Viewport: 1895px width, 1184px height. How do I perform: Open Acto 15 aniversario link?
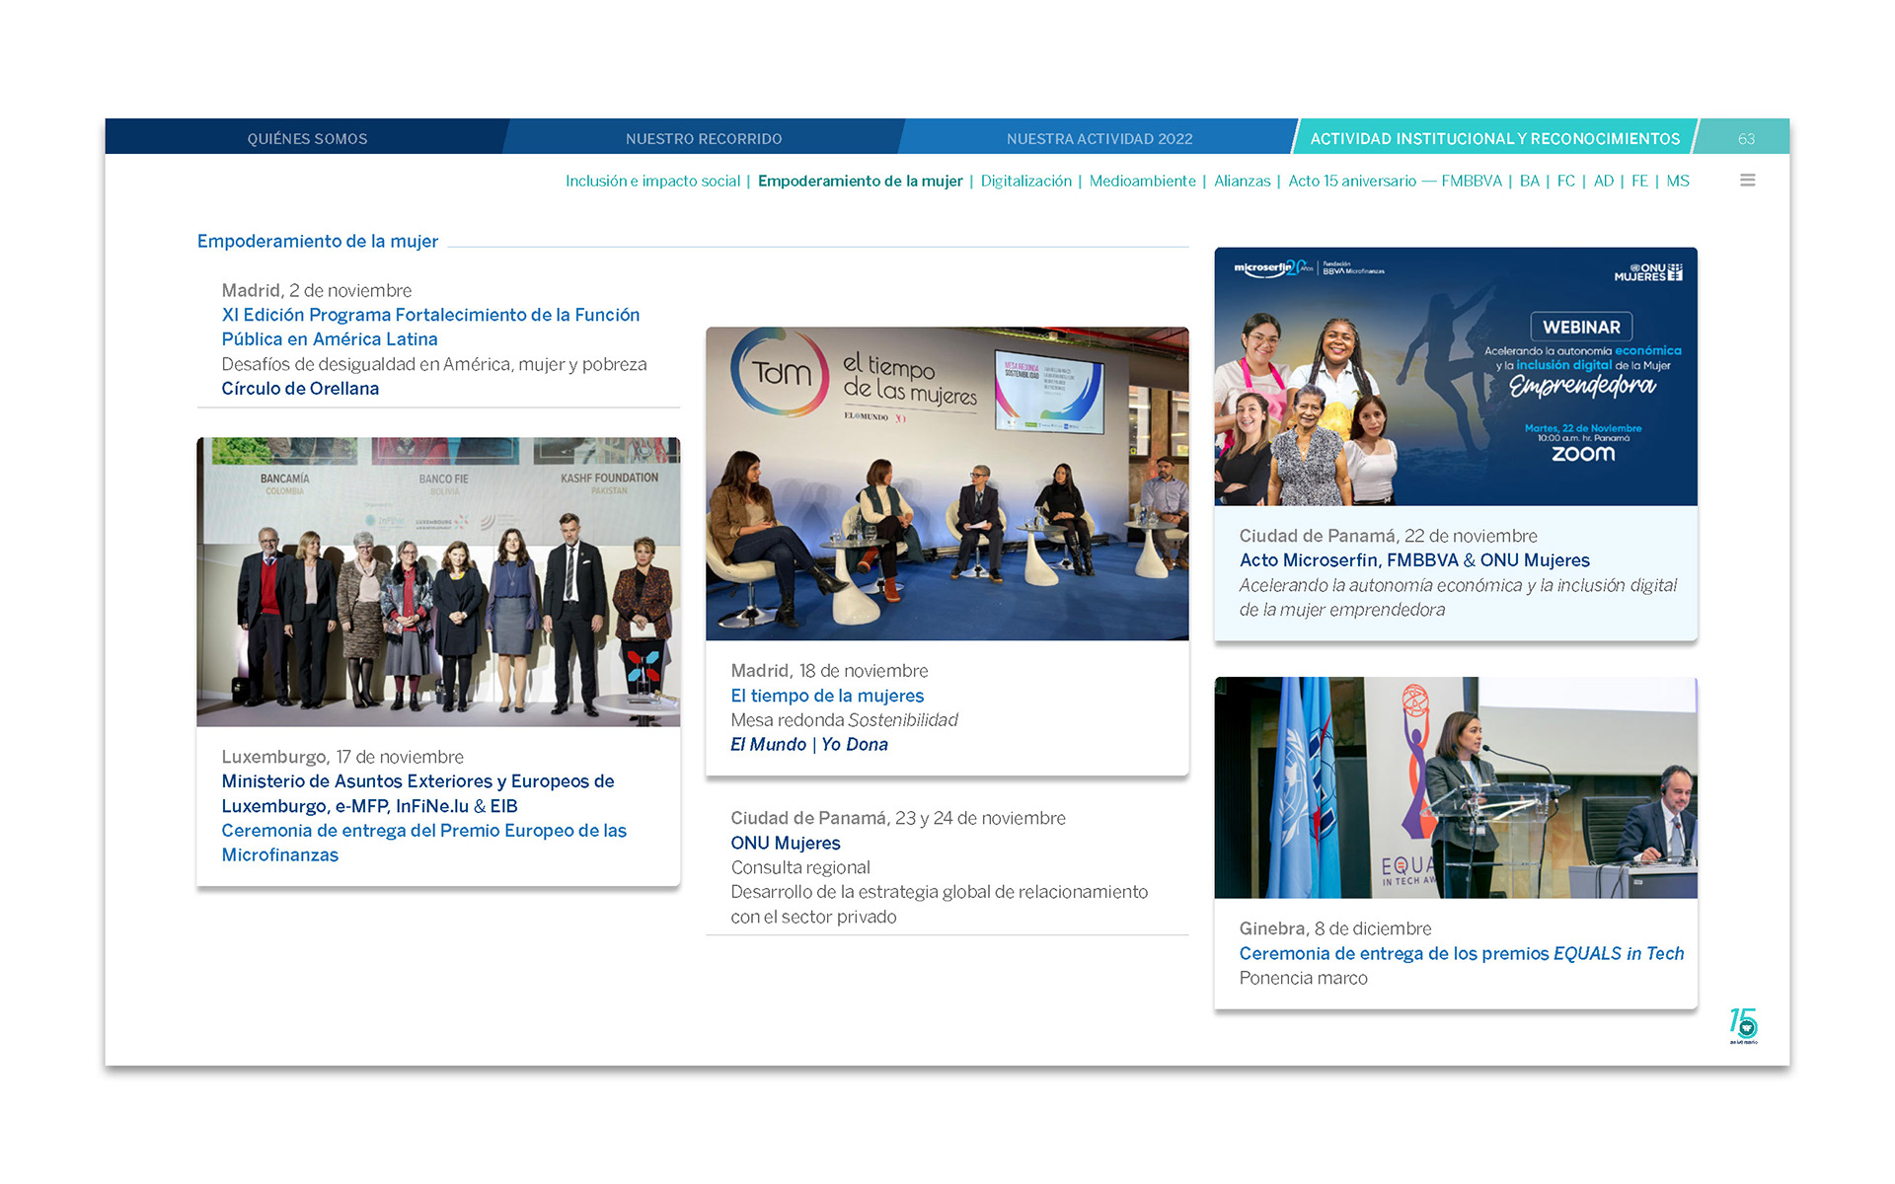1351,182
